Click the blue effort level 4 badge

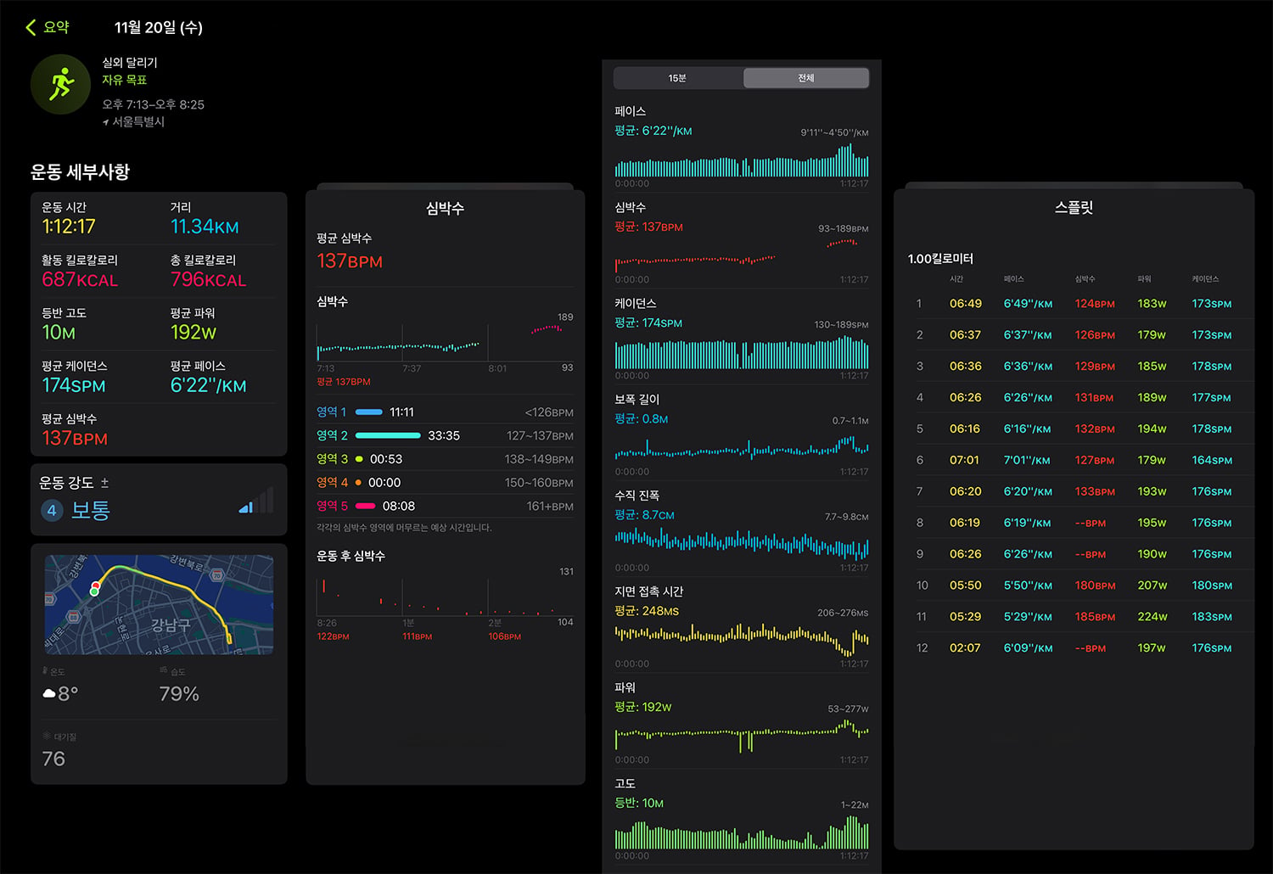pos(52,510)
